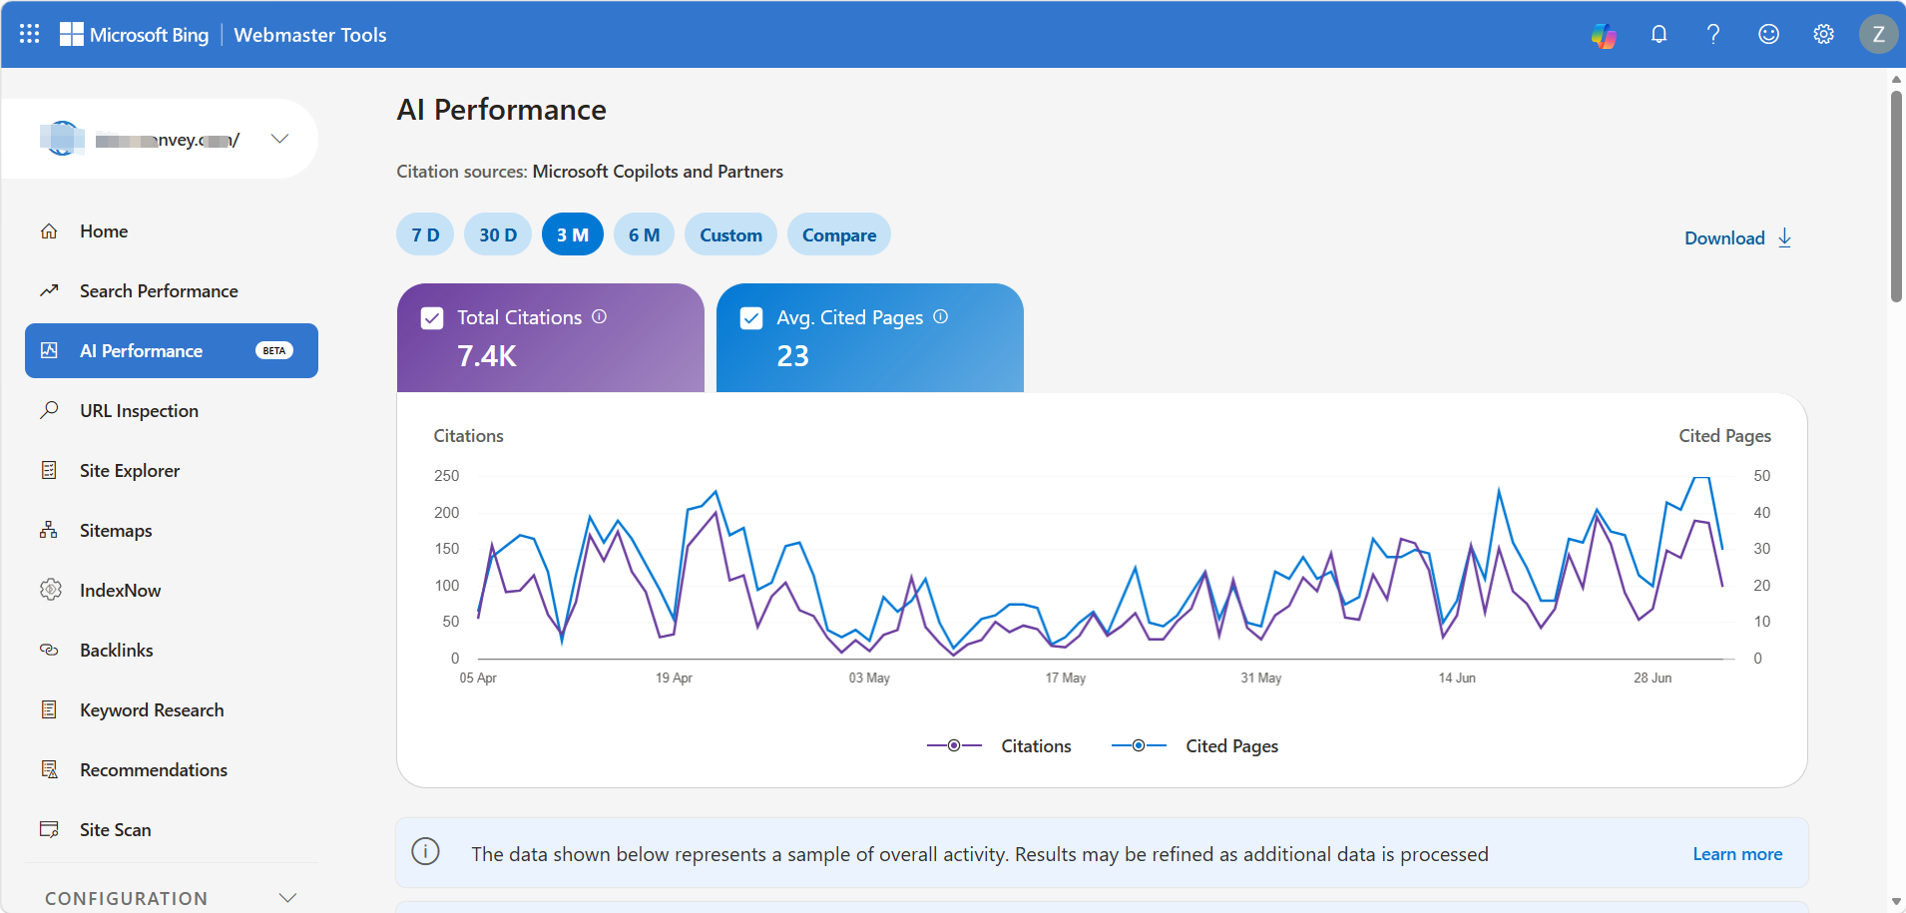Follow the Learn more link
Image resolution: width=1906 pixels, height=913 pixels.
[1737, 854]
